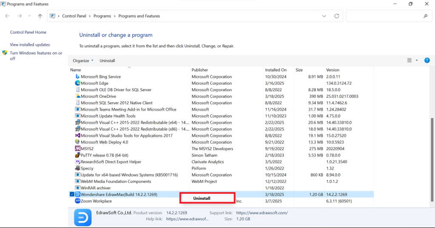Click the Visual C++ Redistributable (x64) icon

[78, 122]
